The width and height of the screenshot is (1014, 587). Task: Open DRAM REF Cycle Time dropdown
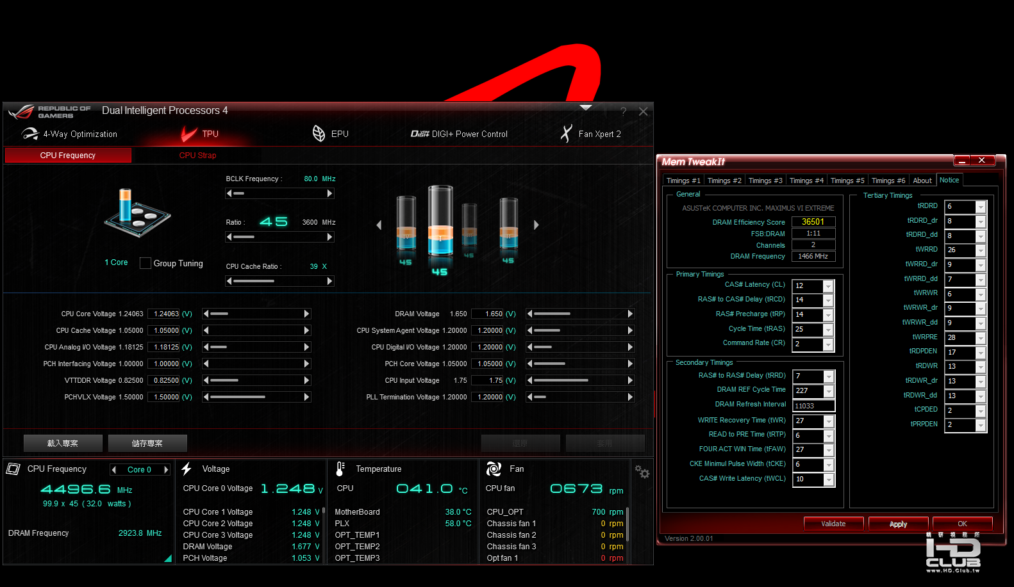tap(829, 391)
